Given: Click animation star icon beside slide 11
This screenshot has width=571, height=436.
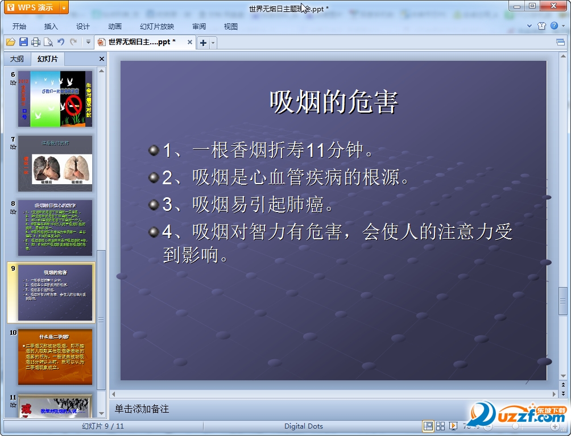Looking at the screenshot, I should pos(13,405).
